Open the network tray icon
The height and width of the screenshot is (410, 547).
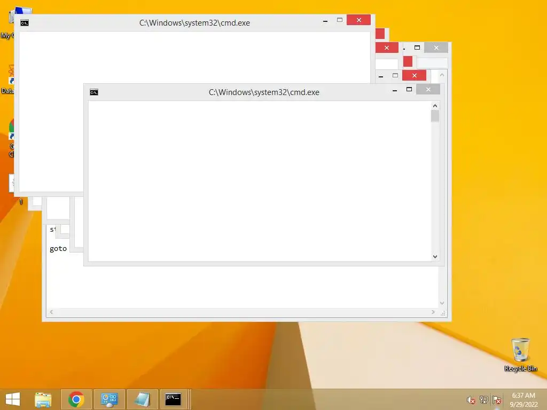(x=484, y=400)
